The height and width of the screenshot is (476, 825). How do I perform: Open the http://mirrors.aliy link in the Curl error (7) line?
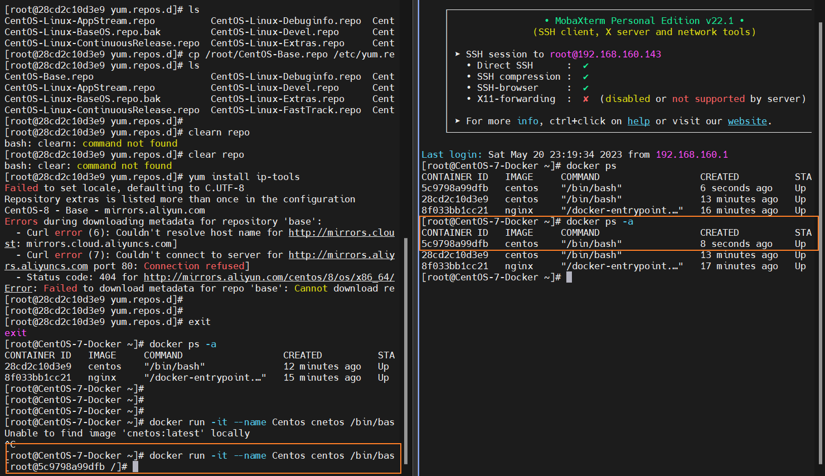click(x=342, y=255)
